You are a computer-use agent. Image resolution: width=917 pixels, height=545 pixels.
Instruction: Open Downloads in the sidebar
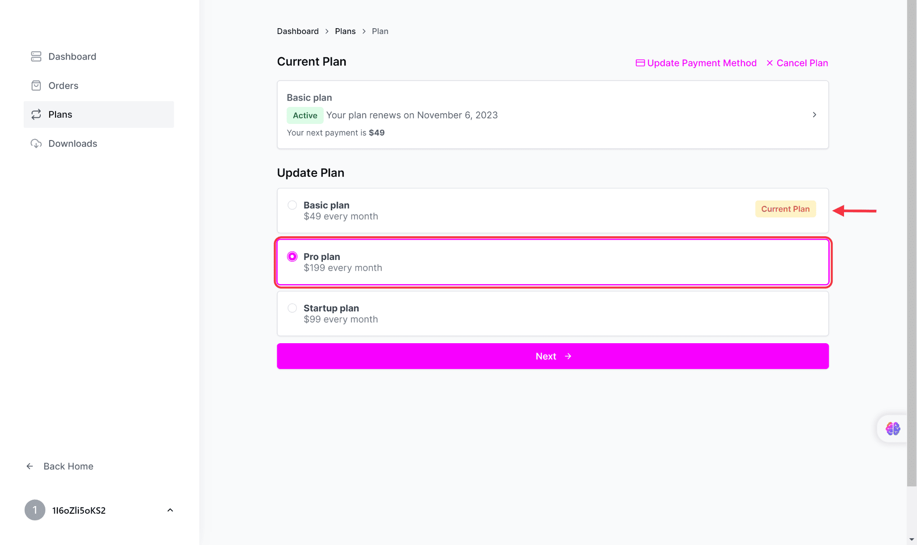(73, 144)
